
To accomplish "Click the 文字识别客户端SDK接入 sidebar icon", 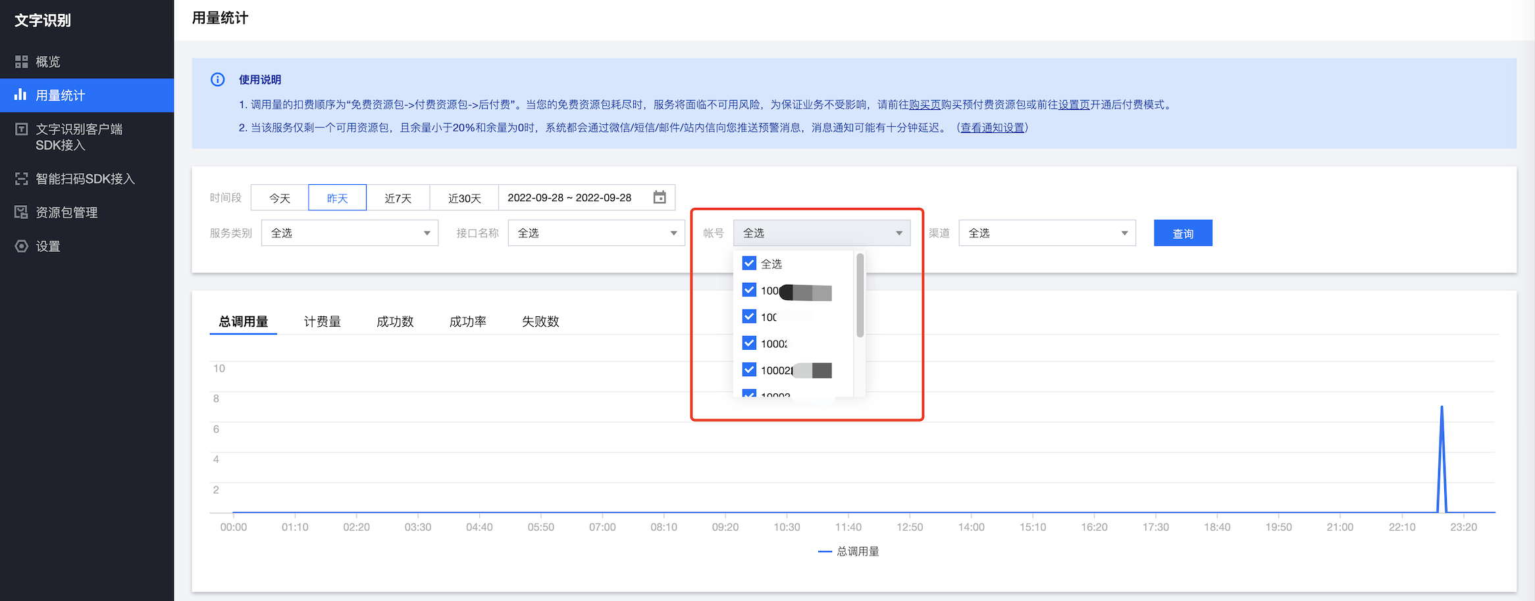I will point(22,129).
